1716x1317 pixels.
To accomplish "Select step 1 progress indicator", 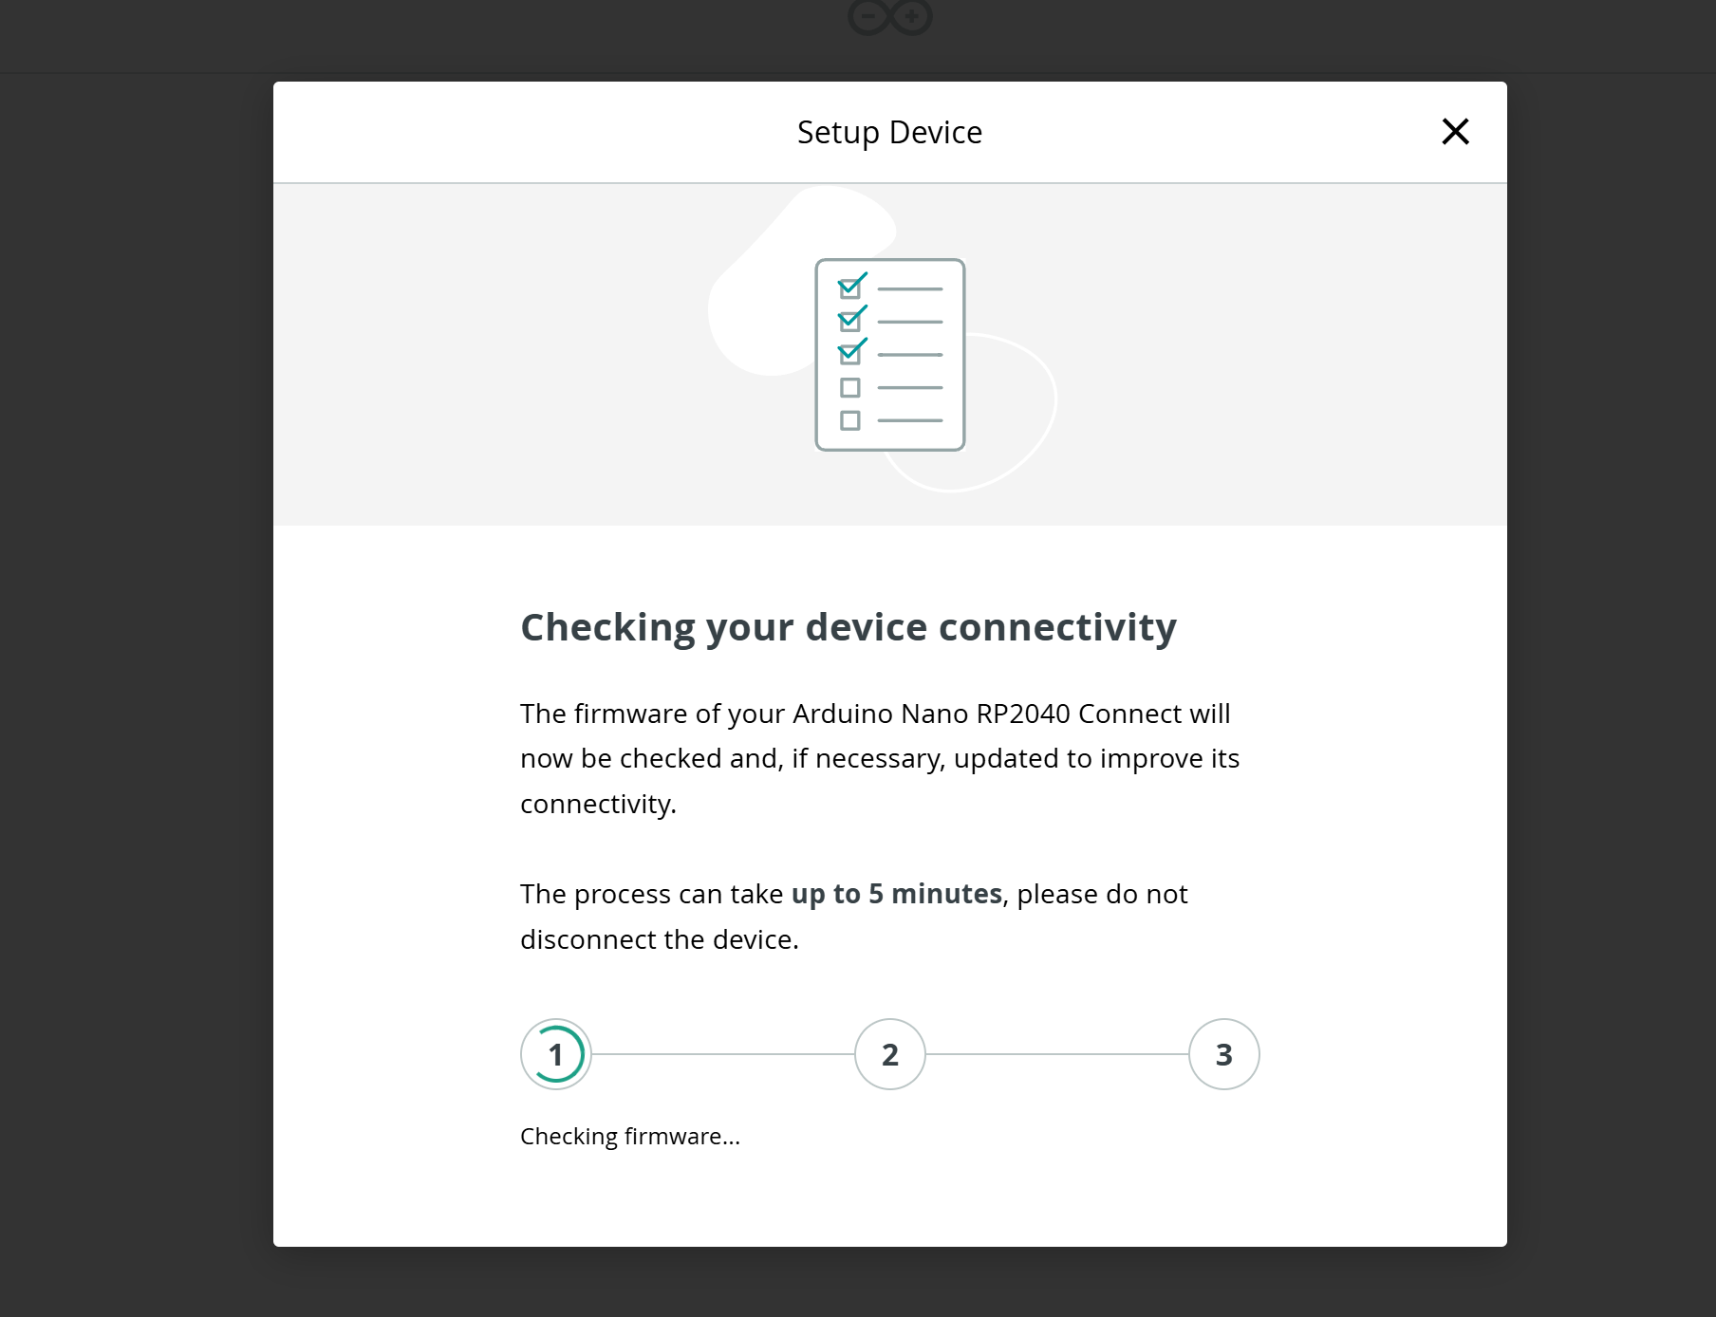I will (556, 1054).
